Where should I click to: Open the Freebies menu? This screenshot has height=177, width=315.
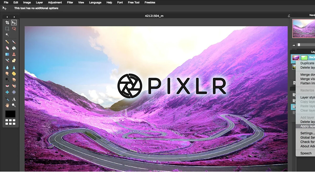[x=150, y=2]
